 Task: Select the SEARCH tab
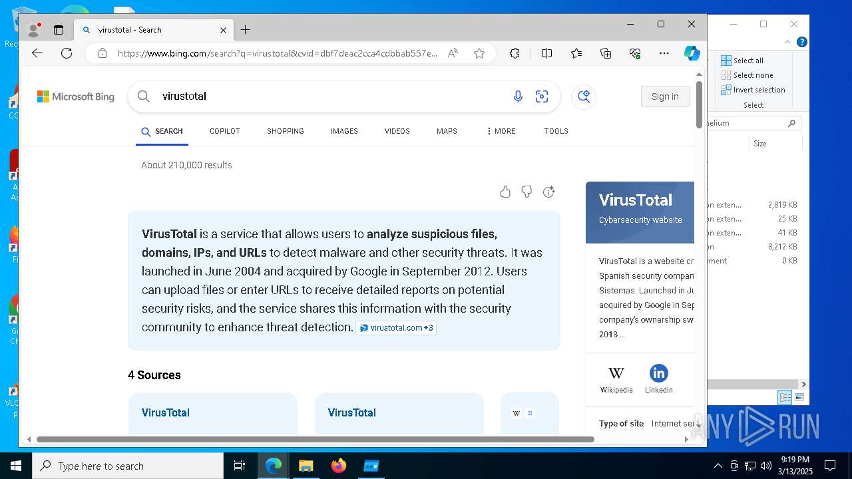pos(162,131)
